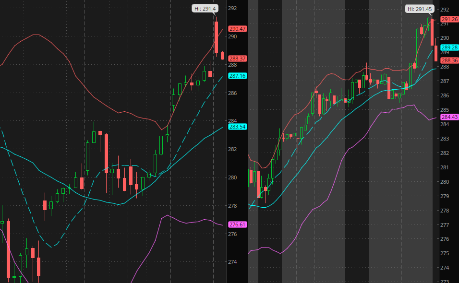Click the 274 tick on left price axis

pos(232,262)
